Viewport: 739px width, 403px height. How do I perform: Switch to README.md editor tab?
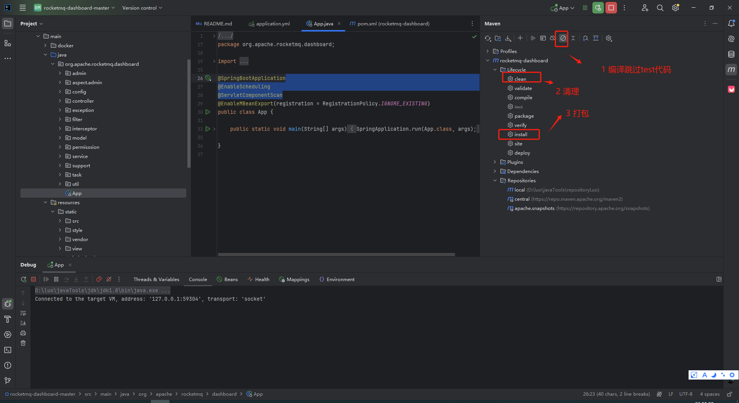[214, 23]
